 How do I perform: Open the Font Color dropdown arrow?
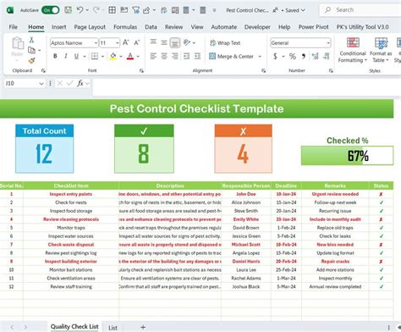(x=138, y=57)
